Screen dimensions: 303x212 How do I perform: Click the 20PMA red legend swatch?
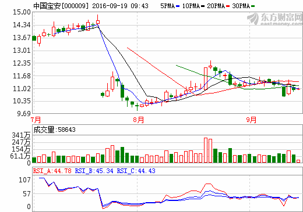(228, 6)
